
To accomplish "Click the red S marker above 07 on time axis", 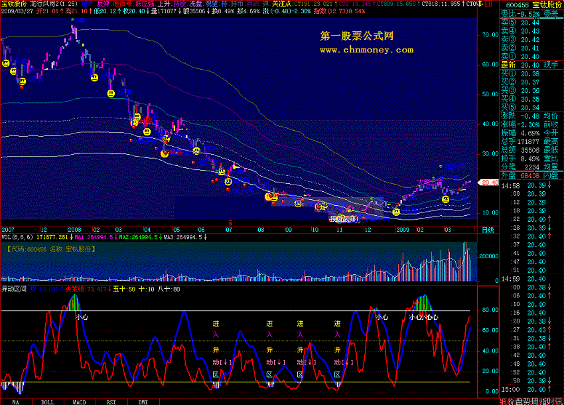I will coord(230,223).
